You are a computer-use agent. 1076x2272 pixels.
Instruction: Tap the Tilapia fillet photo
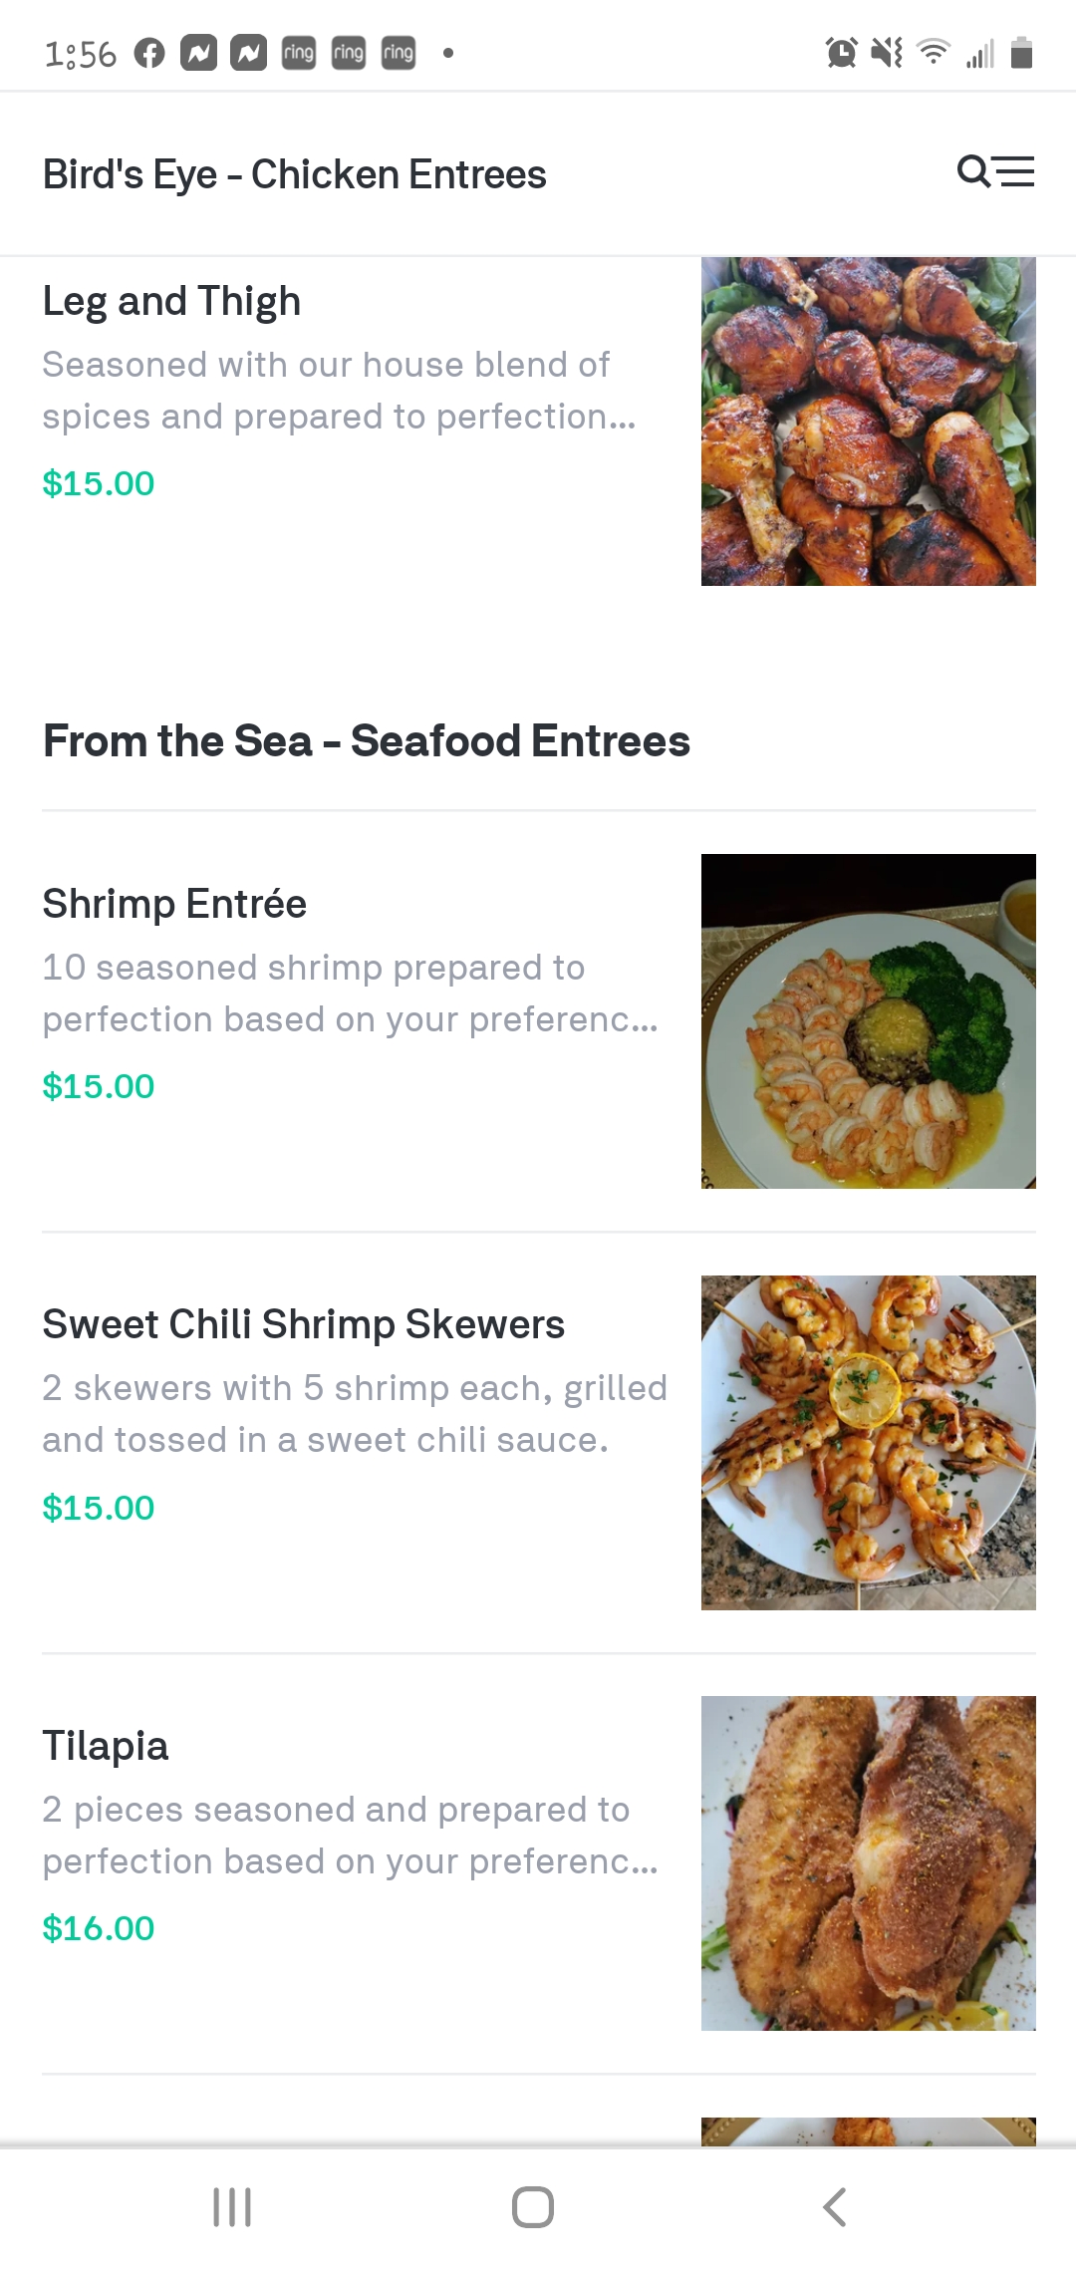tap(868, 1862)
